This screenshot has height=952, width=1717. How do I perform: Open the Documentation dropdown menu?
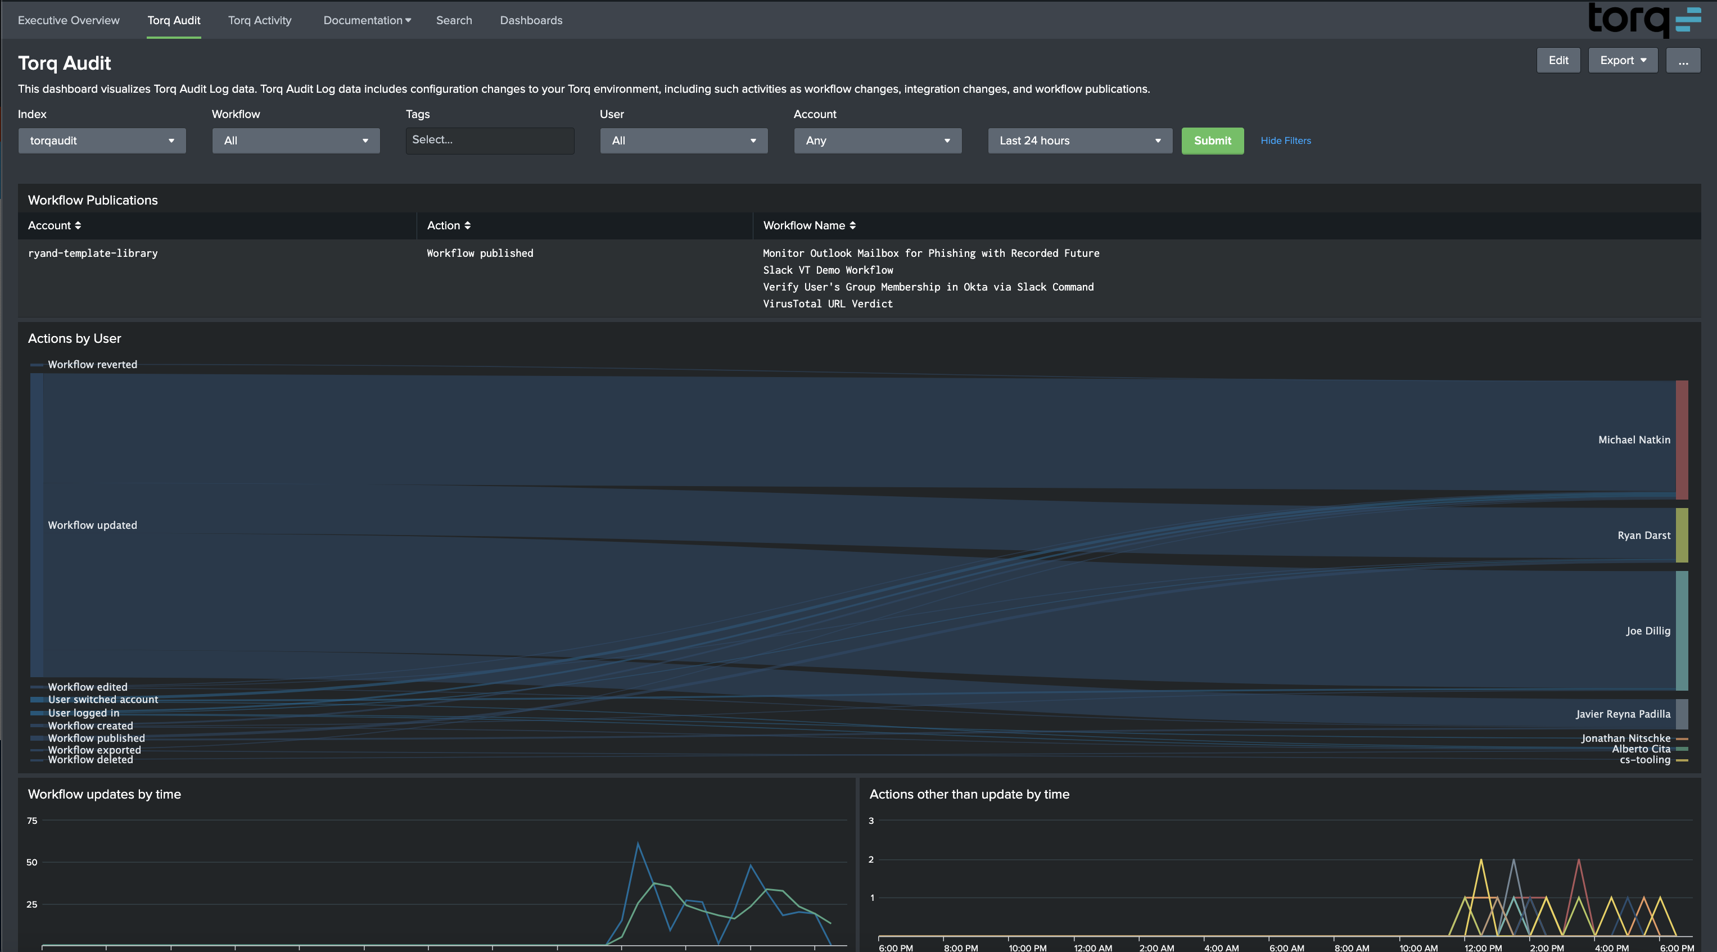[x=367, y=20]
